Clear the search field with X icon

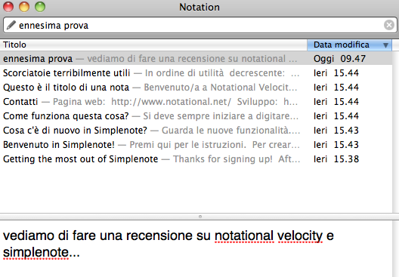[389, 25]
